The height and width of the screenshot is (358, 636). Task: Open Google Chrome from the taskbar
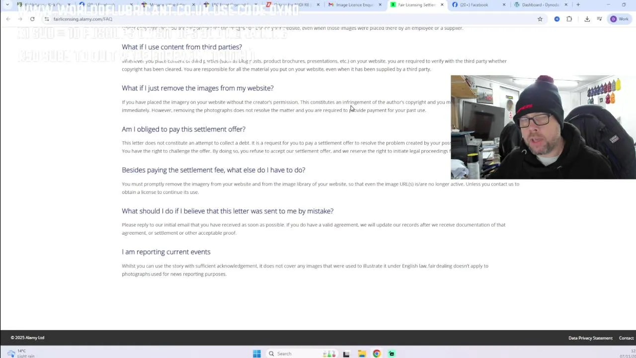coord(377,354)
